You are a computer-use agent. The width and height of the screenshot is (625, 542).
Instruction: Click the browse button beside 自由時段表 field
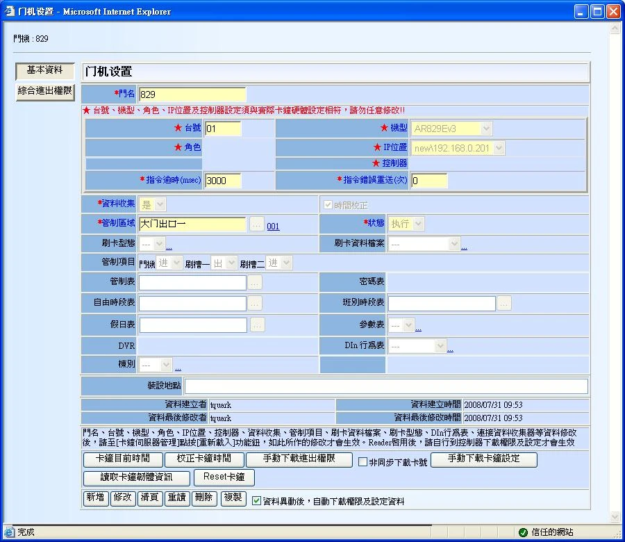[255, 304]
